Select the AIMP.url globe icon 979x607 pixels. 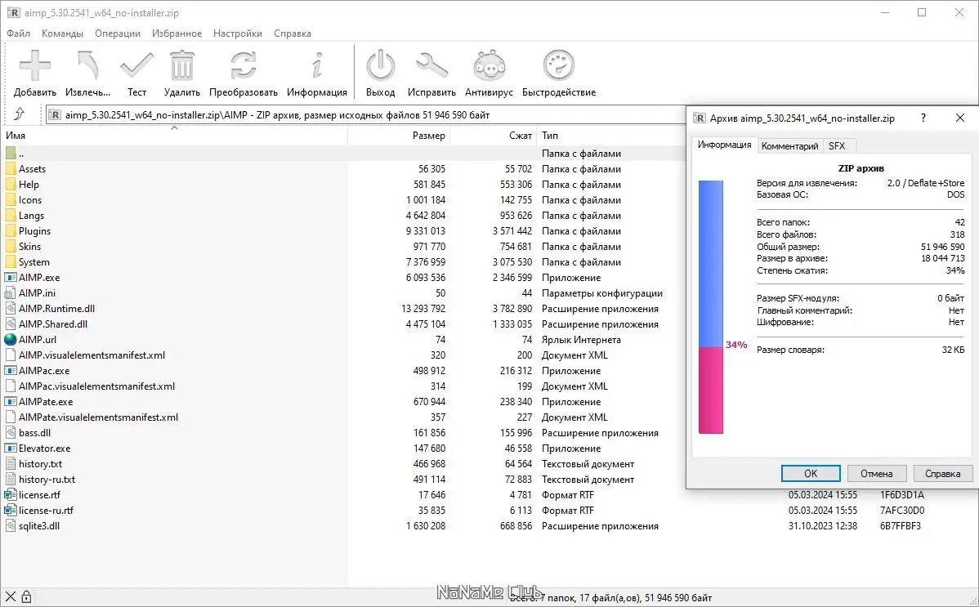(x=11, y=340)
